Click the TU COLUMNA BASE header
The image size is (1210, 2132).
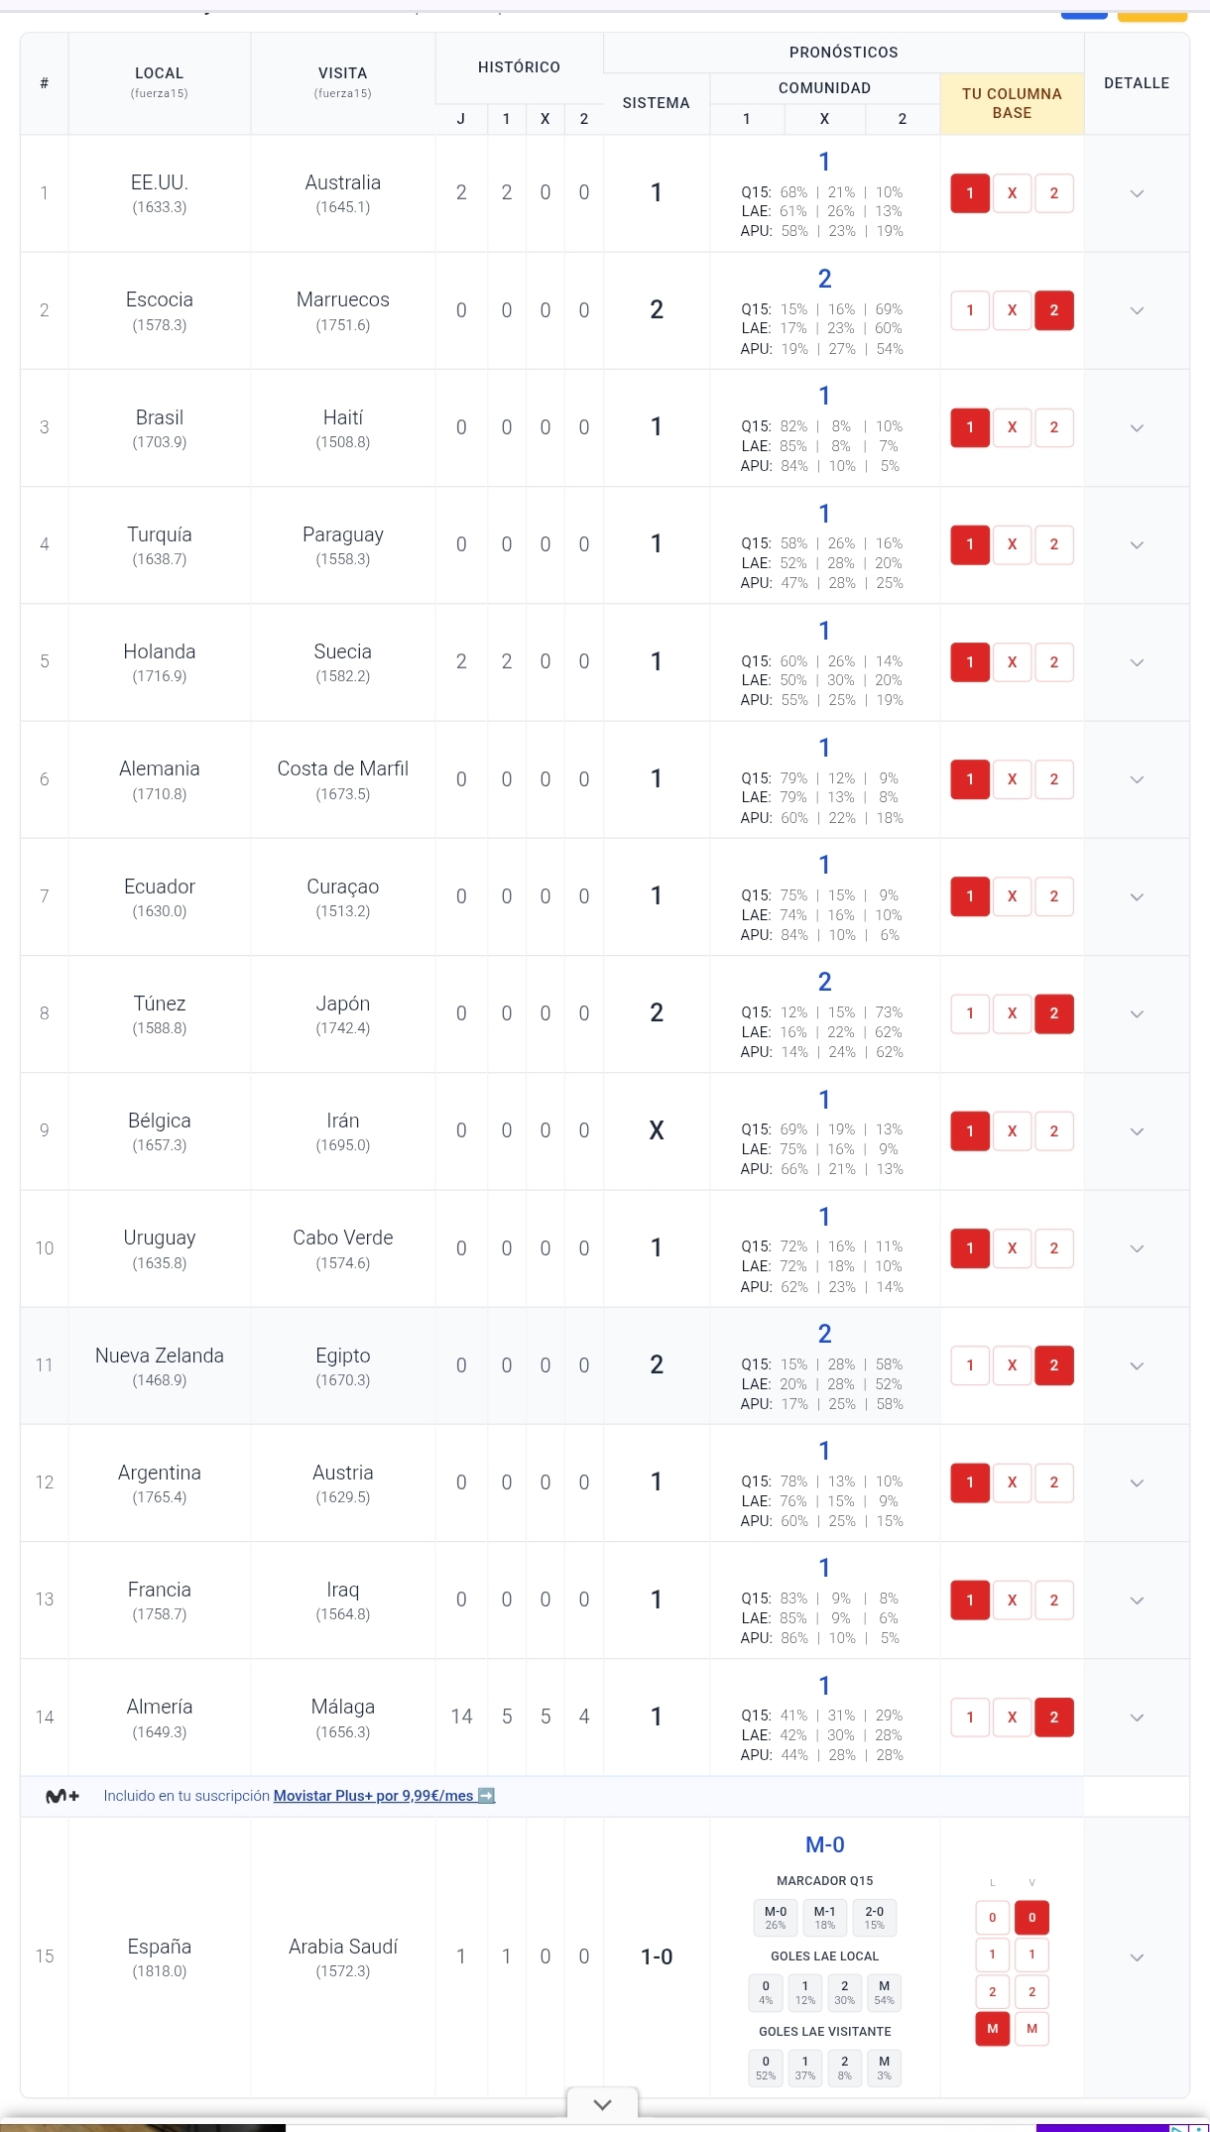[1012, 103]
